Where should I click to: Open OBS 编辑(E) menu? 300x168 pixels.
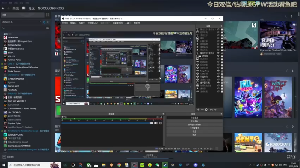tap(73, 23)
